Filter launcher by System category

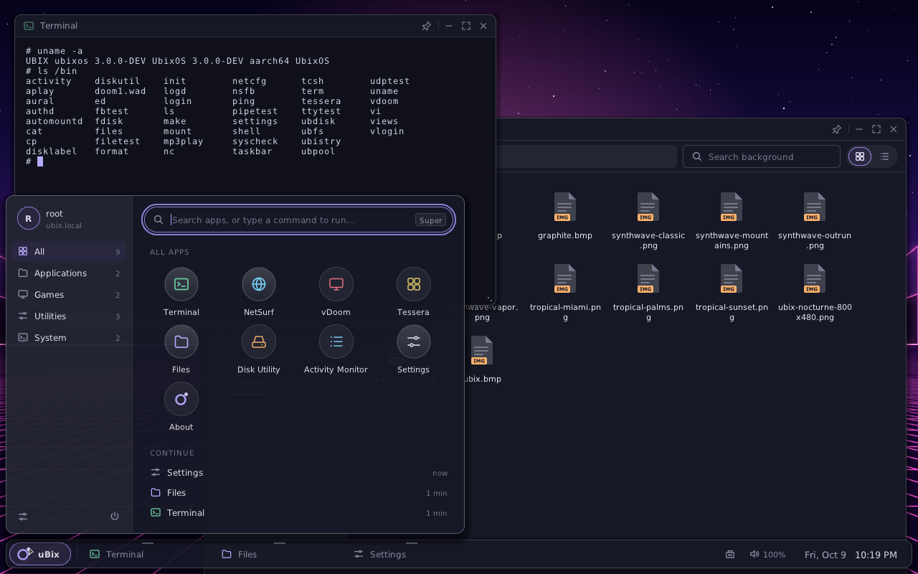[70, 337]
